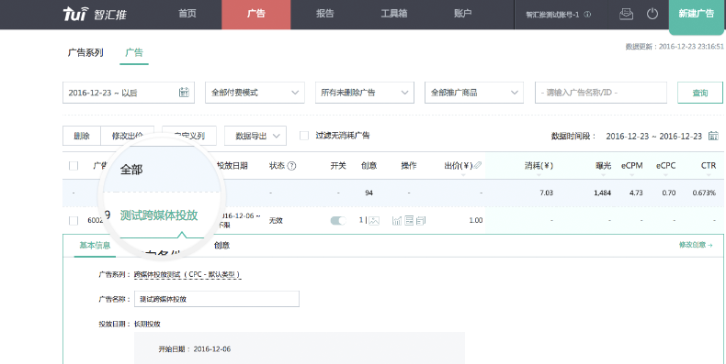Click the total 曝光 value 1,484
Screen dimensions: 726x364
(602, 193)
